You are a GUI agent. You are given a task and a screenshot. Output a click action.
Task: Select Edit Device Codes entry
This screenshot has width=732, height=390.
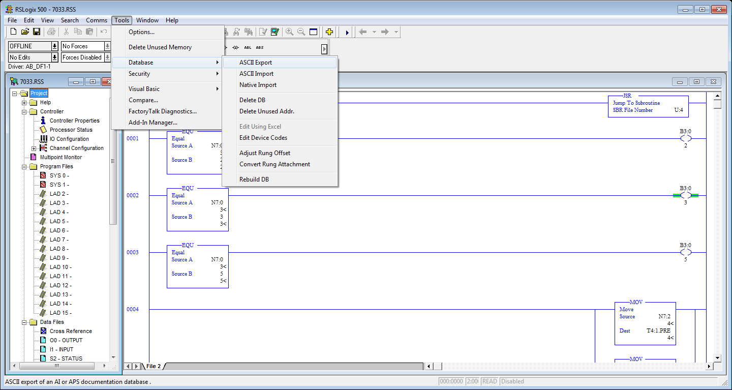coord(280,138)
